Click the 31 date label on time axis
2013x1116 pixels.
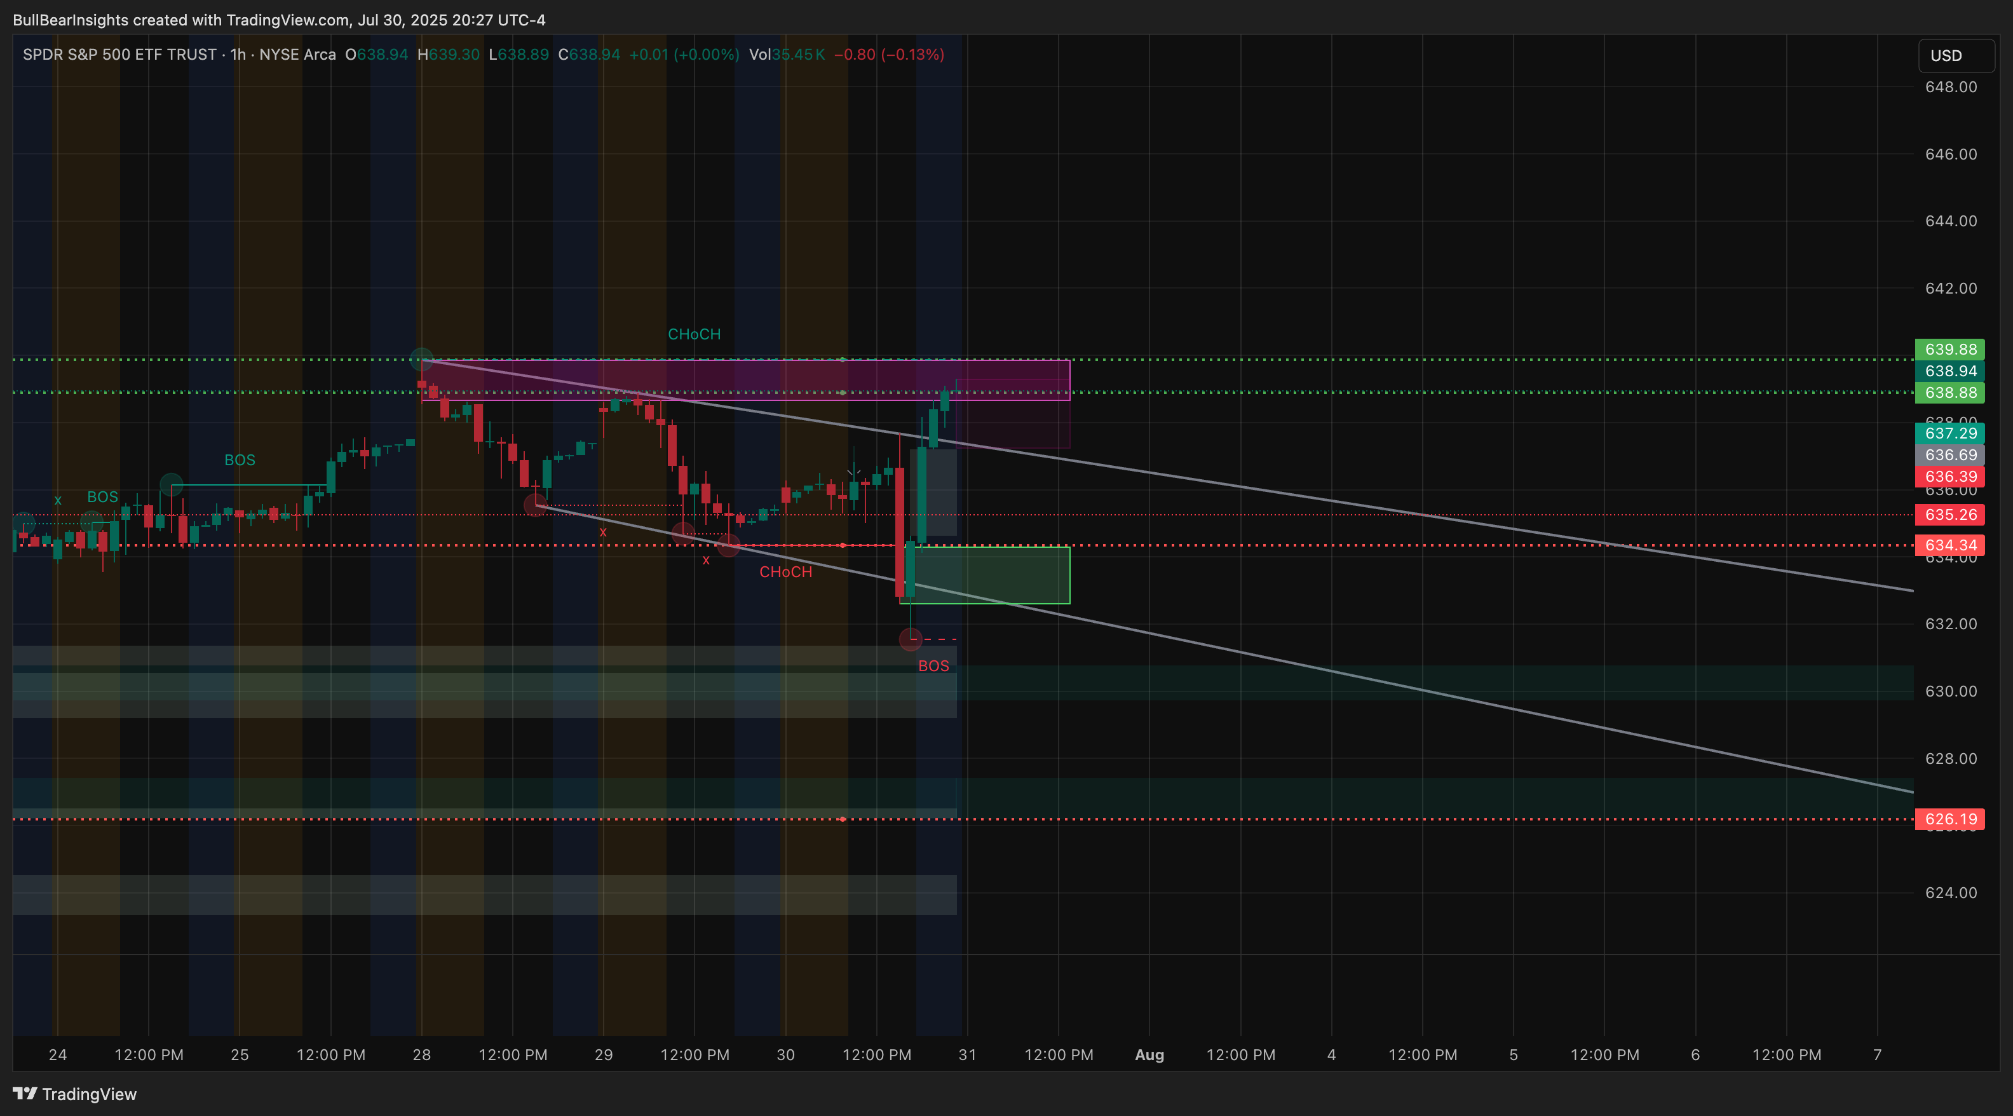coord(968,1054)
